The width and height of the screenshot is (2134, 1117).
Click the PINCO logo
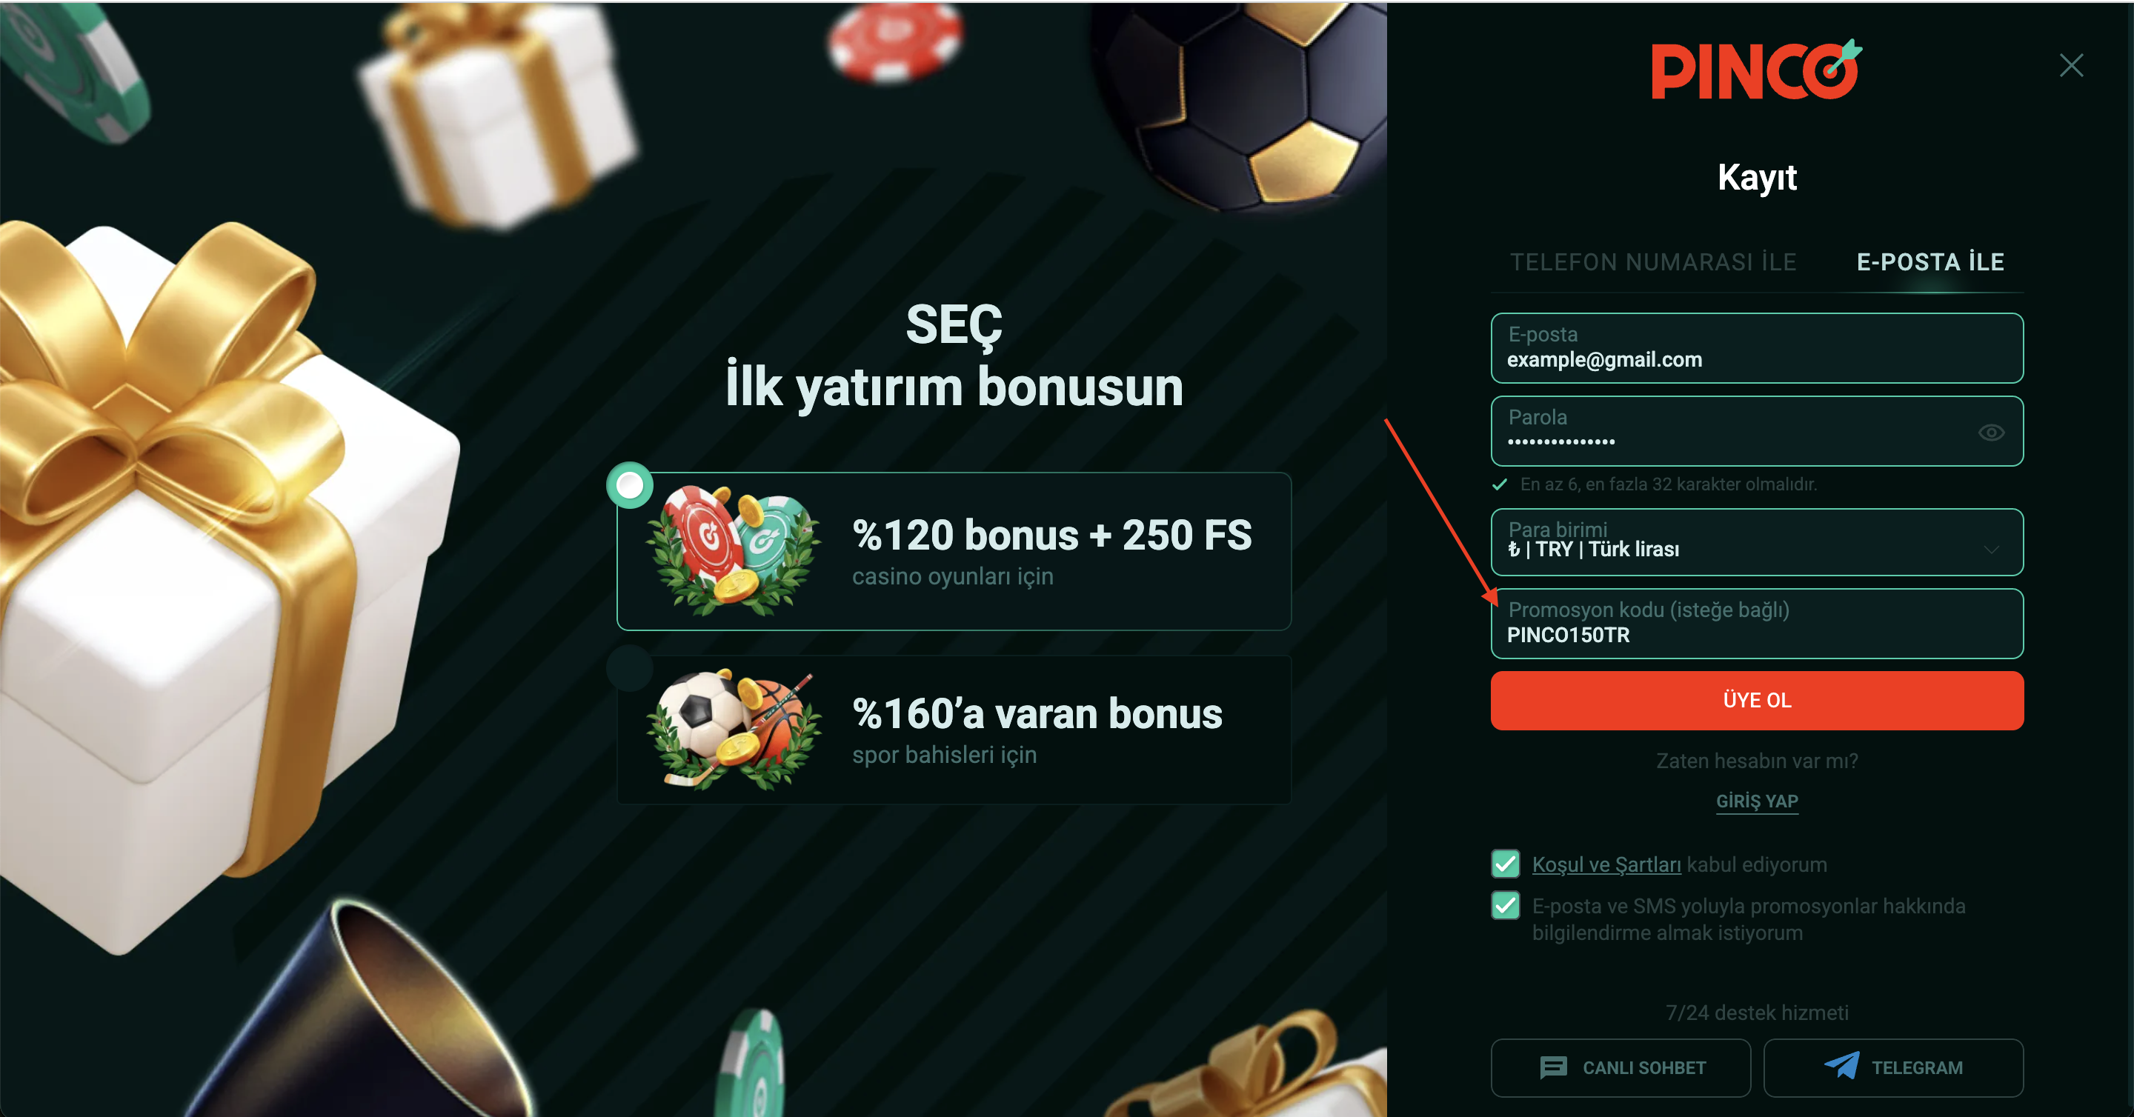(x=1756, y=70)
